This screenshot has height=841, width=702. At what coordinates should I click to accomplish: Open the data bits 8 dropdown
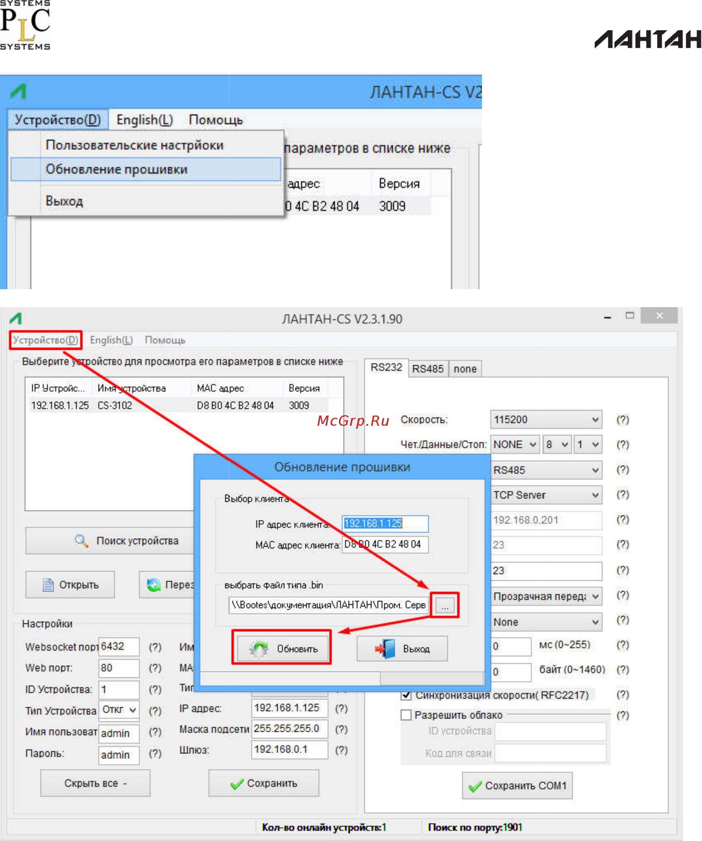557,444
